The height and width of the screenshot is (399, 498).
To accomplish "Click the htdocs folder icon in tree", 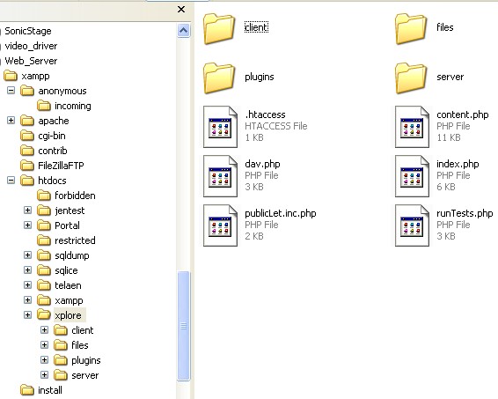I will tap(27, 181).
